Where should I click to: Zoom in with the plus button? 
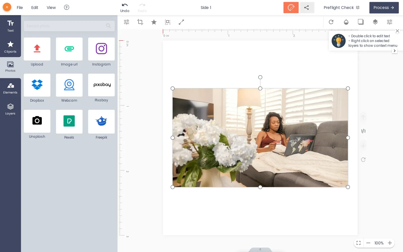(390, 243)
